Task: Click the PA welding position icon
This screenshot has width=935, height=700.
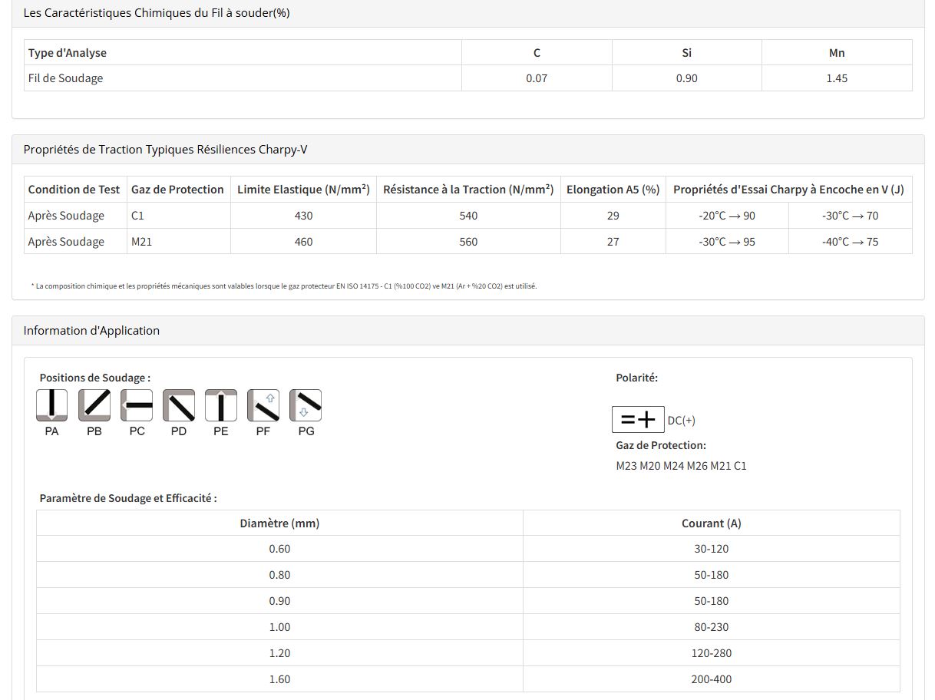Action: (x=51, y=405)
